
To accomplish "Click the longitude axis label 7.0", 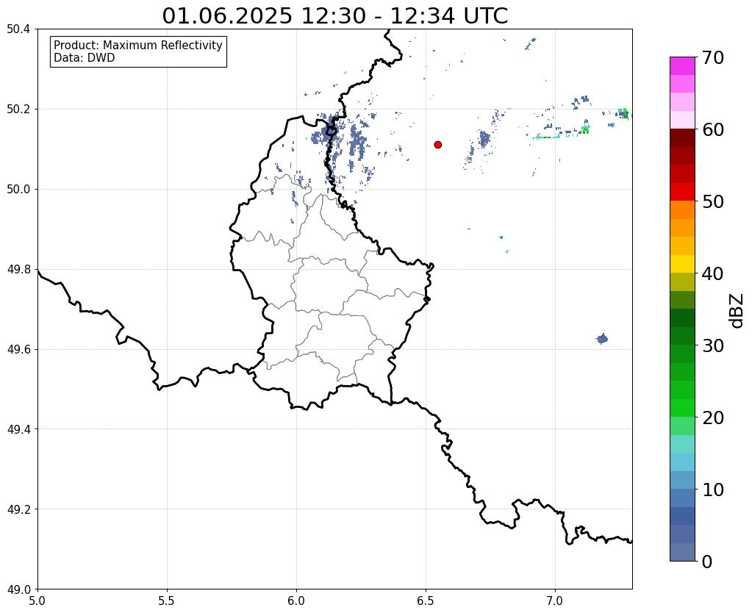I will point(556,601).
